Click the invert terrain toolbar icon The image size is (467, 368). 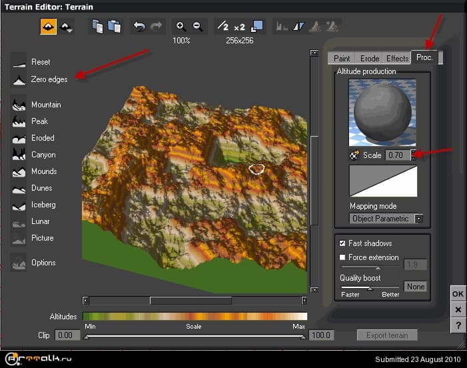point(298,27)
